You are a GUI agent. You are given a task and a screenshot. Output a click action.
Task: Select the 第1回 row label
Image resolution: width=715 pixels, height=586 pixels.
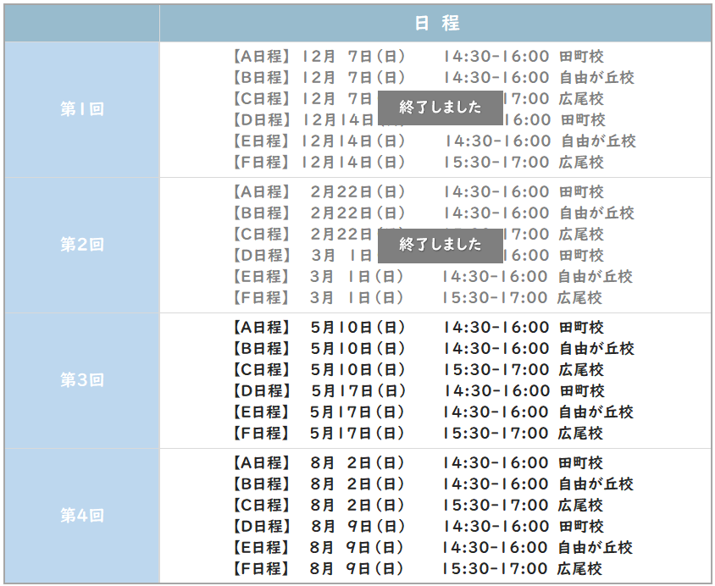(80, 108)
